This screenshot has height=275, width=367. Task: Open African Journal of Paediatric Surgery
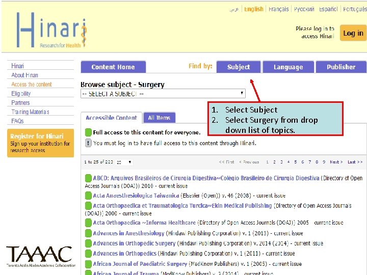(x=140, y=264)
